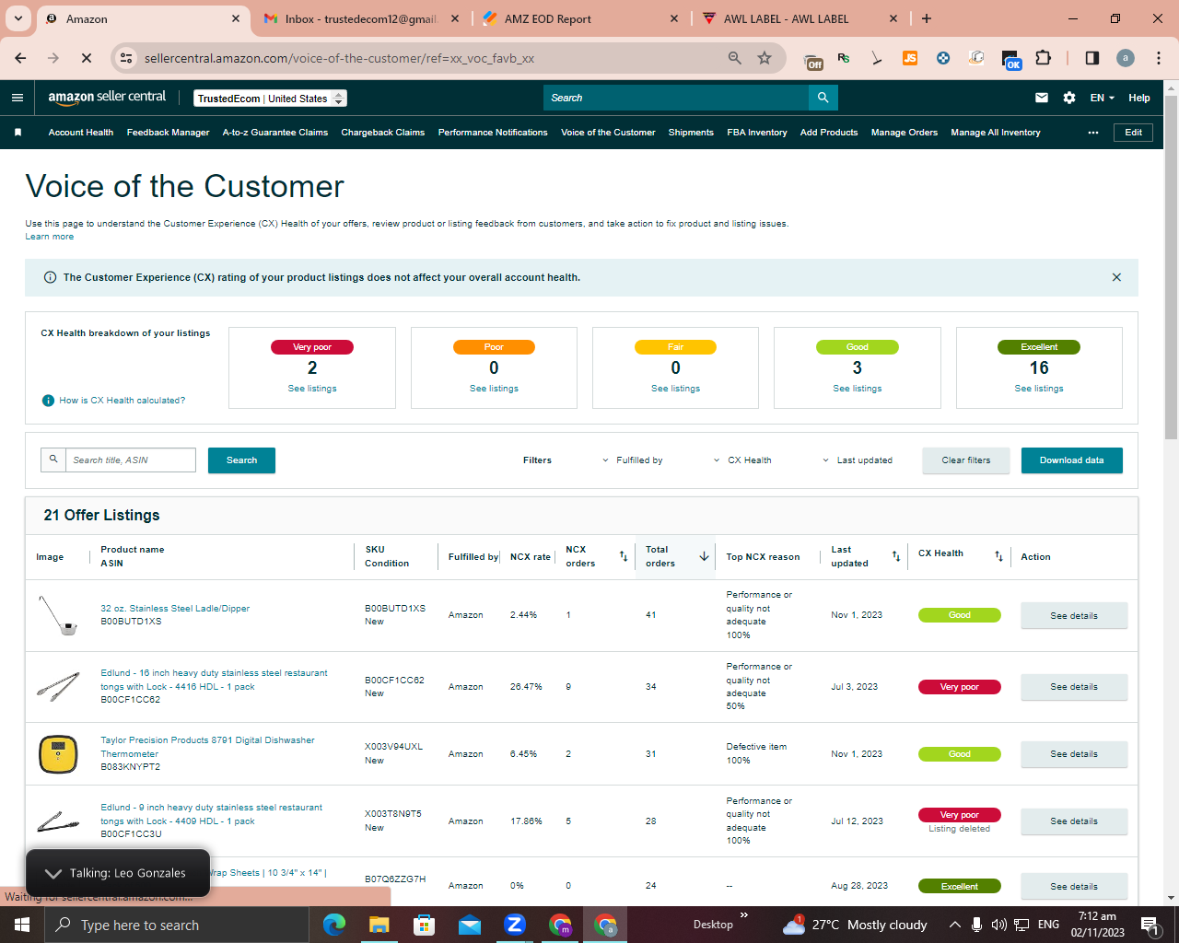Click See listings under Excellent
The image size is (1179, 943).
(x=1039, y=389)
